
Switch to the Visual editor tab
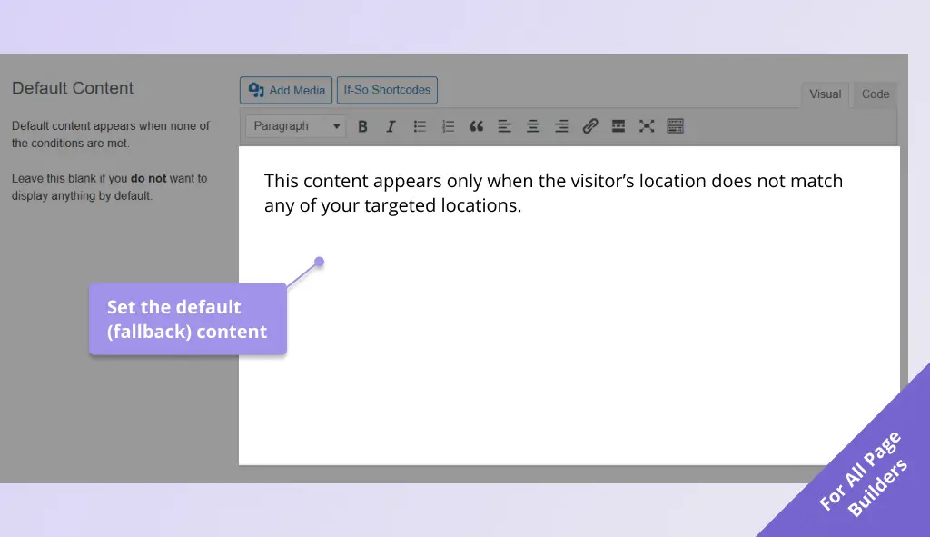[x=825, y=94]
